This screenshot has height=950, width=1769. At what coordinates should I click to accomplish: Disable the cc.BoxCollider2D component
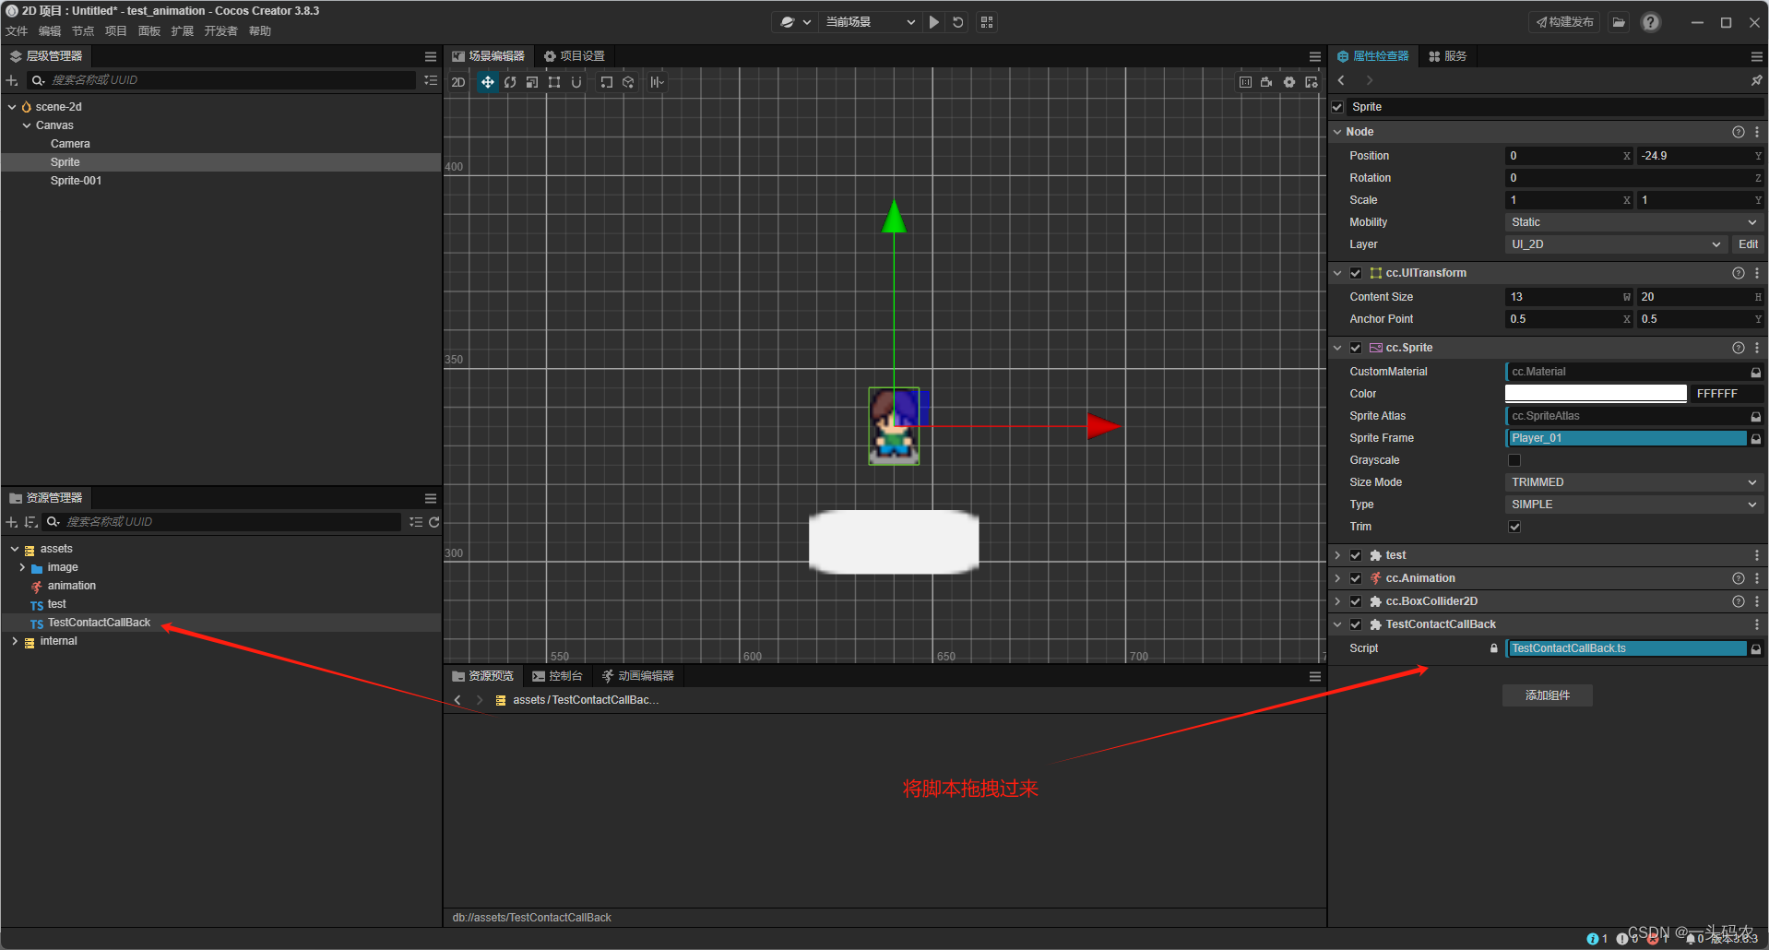tap(1356, 601)
